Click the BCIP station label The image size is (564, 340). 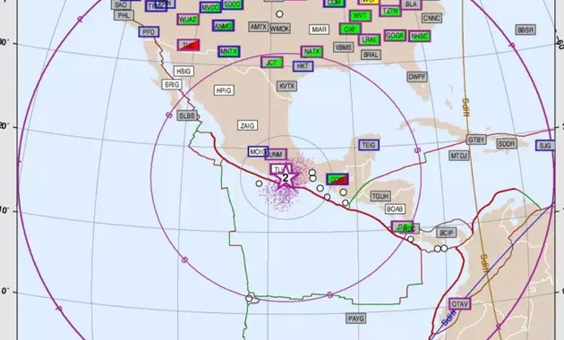click(x=447, y=233)
